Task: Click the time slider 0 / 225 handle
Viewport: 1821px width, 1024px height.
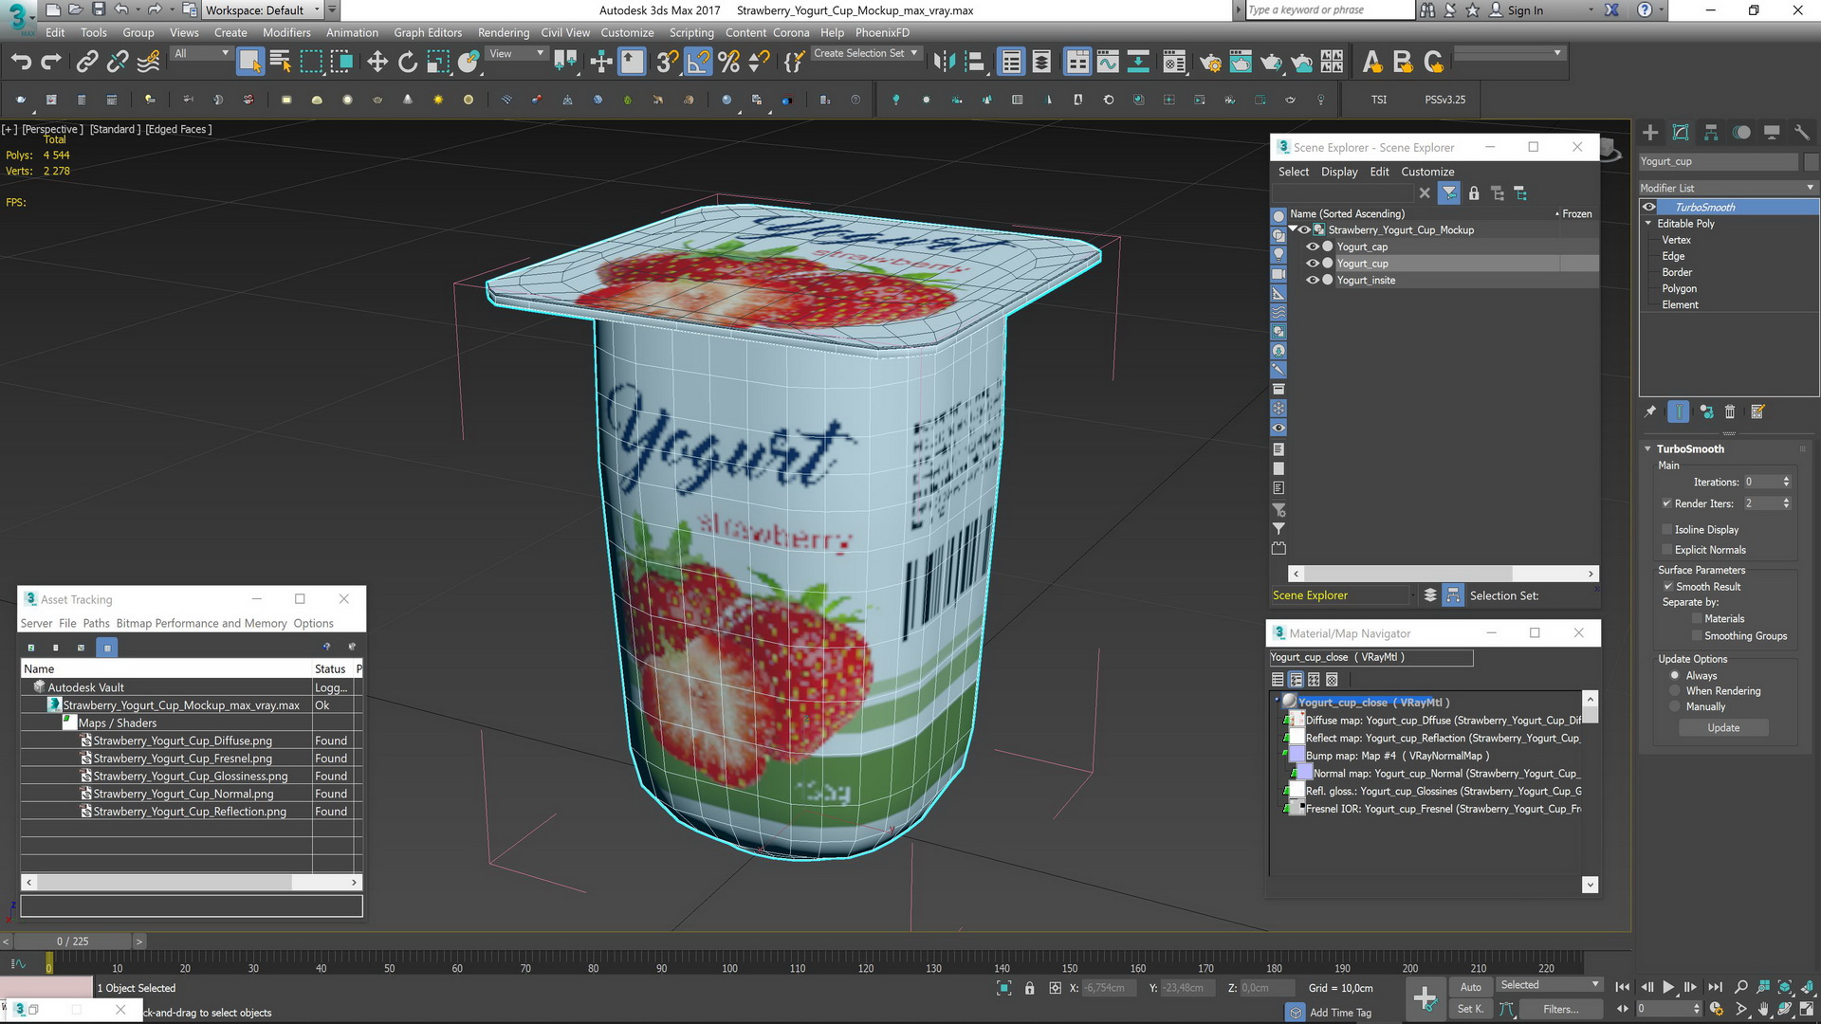Action: pos(72,941)
